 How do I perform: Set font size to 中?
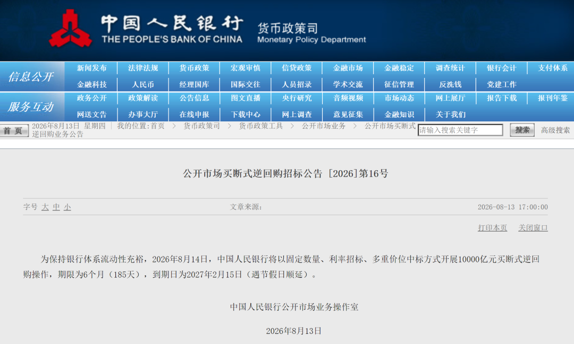pyautogui.click(x=56, y=207)
